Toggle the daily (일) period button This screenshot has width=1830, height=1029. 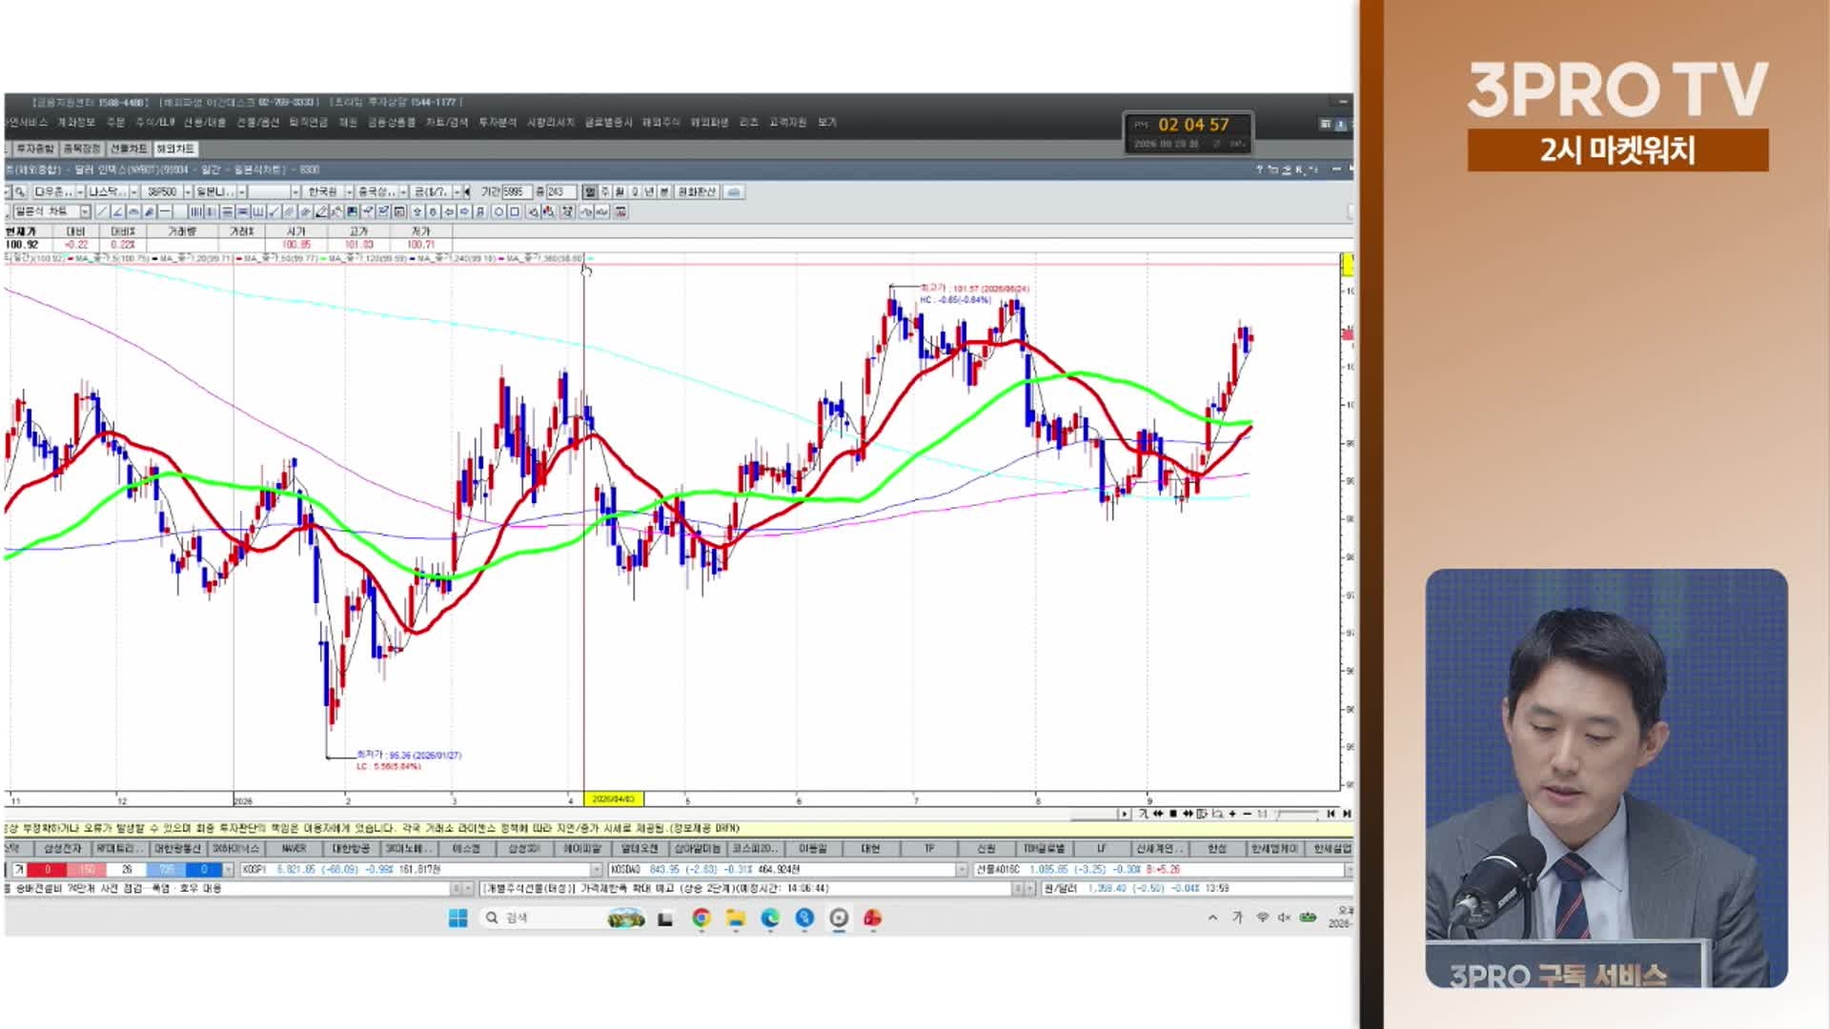590,192
